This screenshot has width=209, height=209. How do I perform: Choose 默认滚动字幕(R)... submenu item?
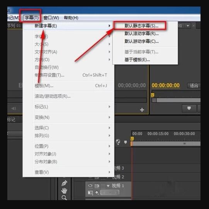click(141, 34)
